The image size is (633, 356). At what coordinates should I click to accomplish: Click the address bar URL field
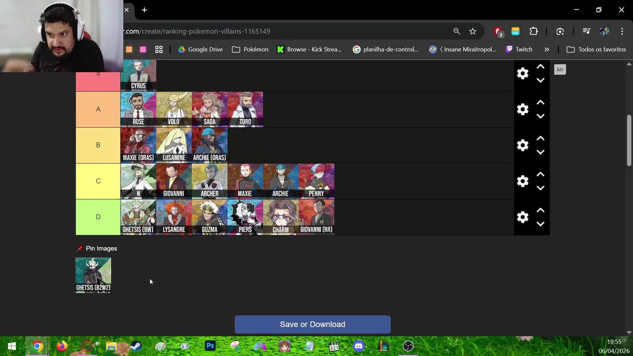pyautogui.click(x=284, y=31)
